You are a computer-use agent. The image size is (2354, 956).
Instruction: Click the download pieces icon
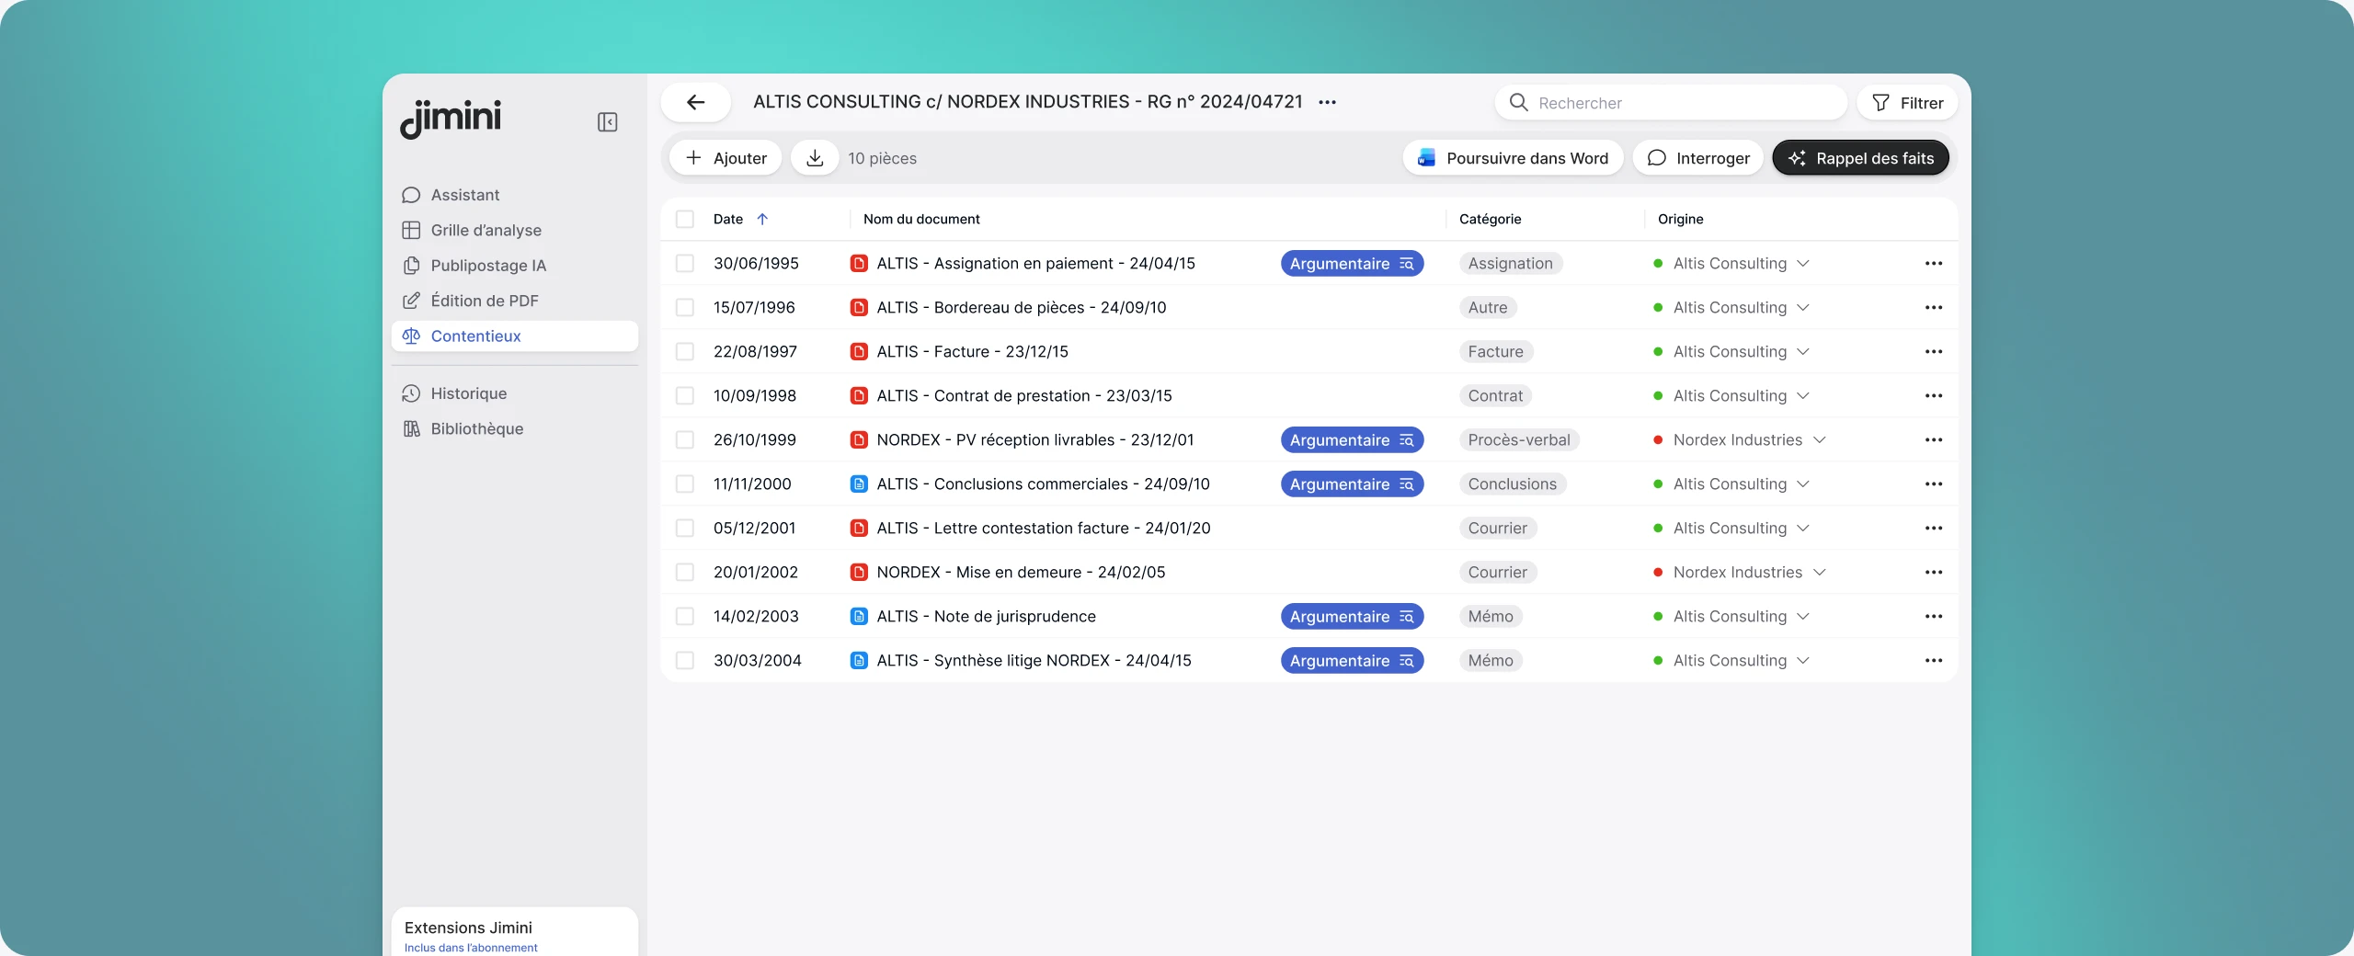coord(815,158)
